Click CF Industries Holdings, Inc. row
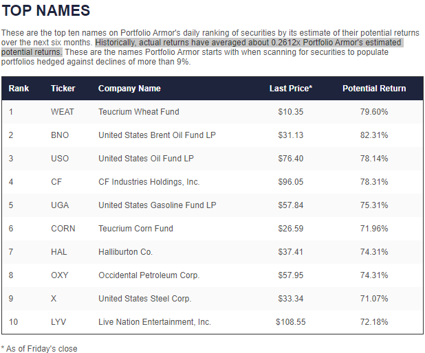425x353 pixels. (212, 181)
